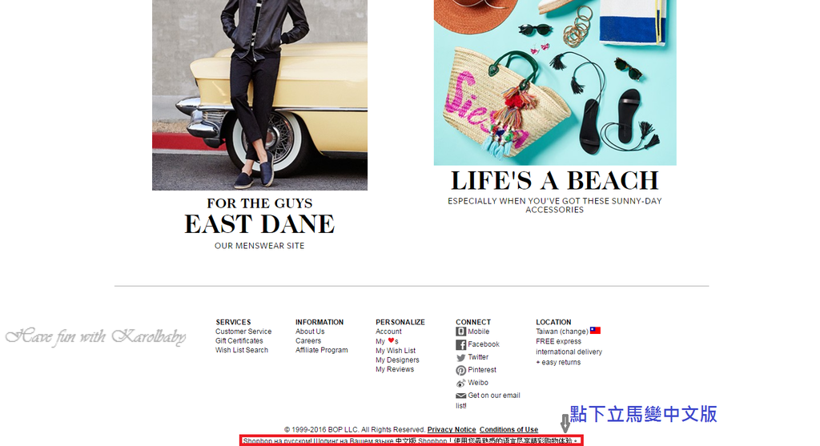Open the Customer Service link
The image size is (820, 446).
click(243, 331)
